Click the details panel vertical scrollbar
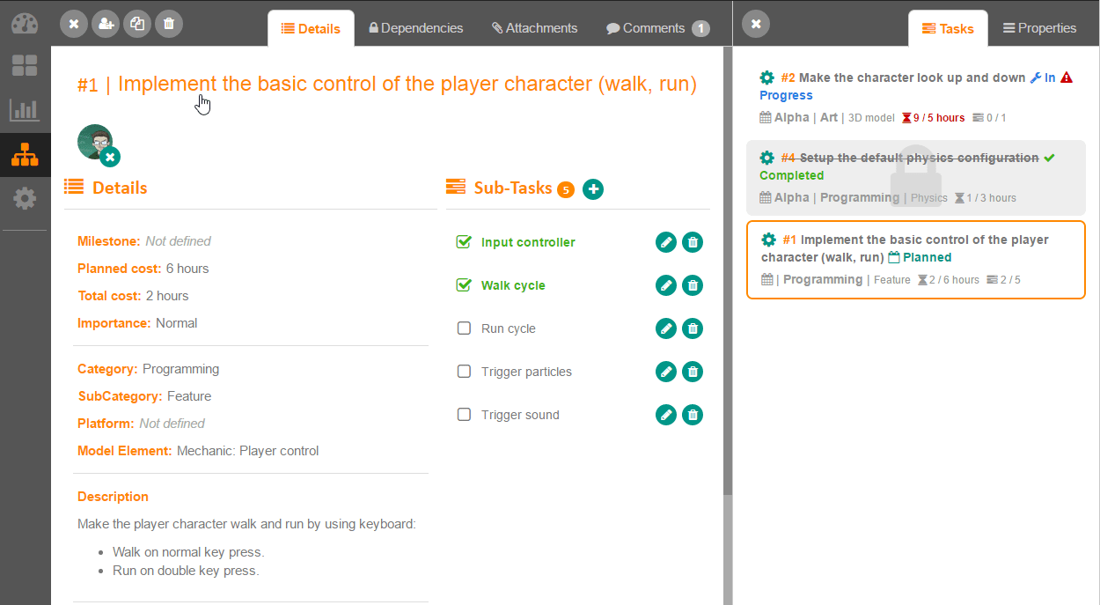This screenshot has height=605, width=1100. click(727, 264)
